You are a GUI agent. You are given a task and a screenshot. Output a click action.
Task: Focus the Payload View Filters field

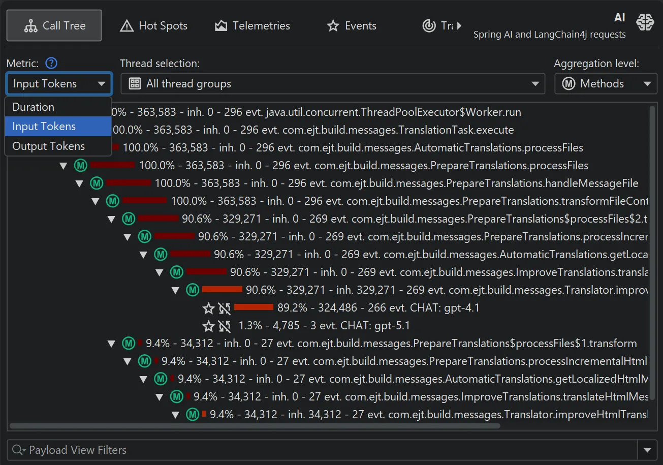[x=322, y=450]
